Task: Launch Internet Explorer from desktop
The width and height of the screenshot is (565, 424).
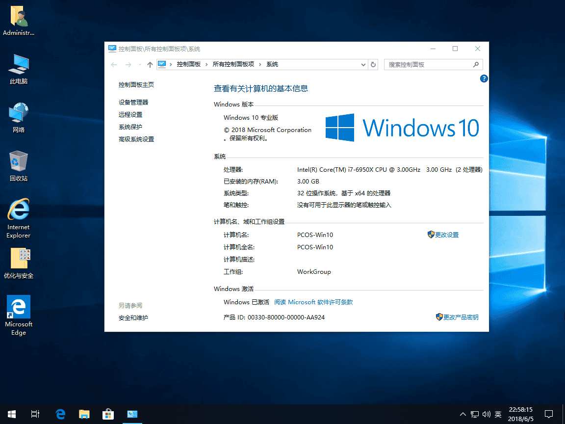Action: (18, 218)
